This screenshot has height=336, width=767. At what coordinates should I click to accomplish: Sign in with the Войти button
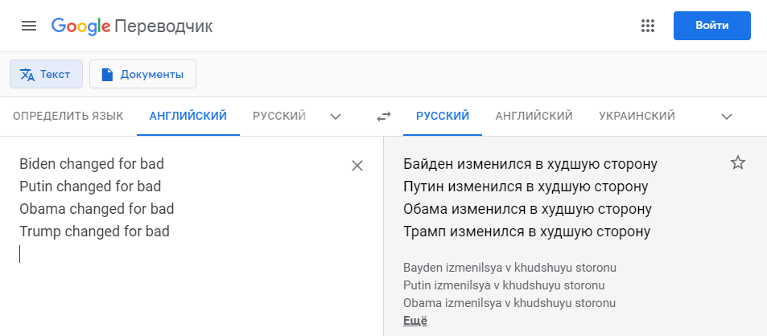(711, 26)
